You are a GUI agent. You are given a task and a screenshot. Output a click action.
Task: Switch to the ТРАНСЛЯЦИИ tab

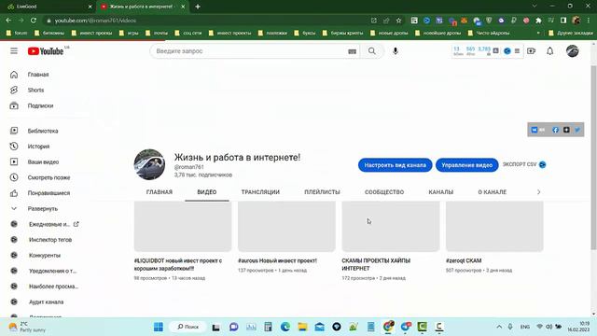pos(260,192)
